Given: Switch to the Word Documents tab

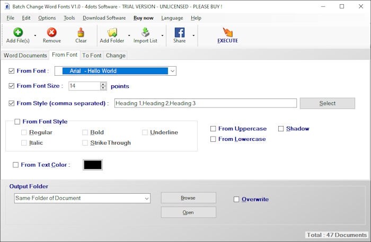Looking at the screenshot, I should (25, 55).
